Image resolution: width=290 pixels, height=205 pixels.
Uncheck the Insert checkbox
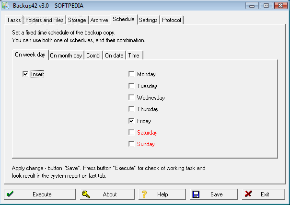(25, 74)
